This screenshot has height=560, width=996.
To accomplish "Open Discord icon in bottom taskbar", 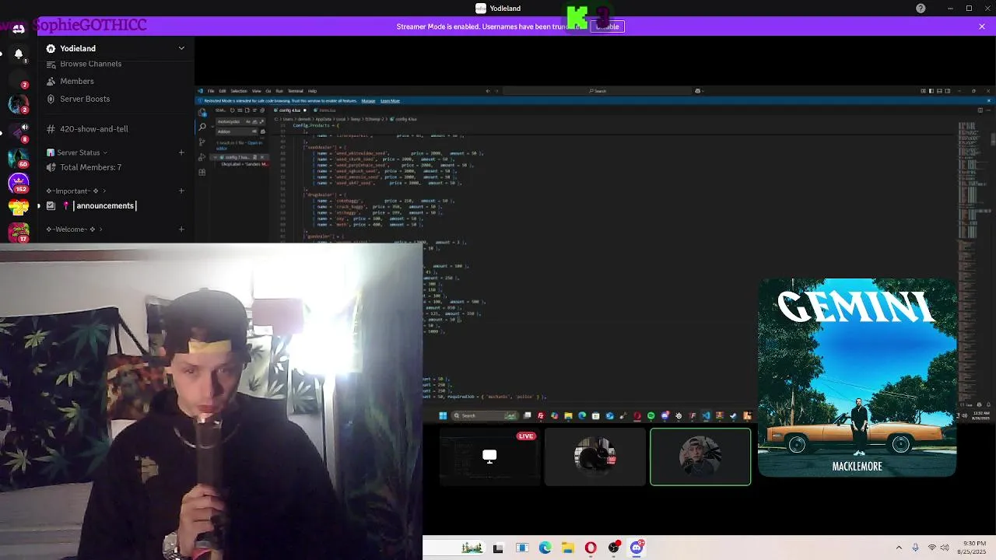I will [637, 548].
